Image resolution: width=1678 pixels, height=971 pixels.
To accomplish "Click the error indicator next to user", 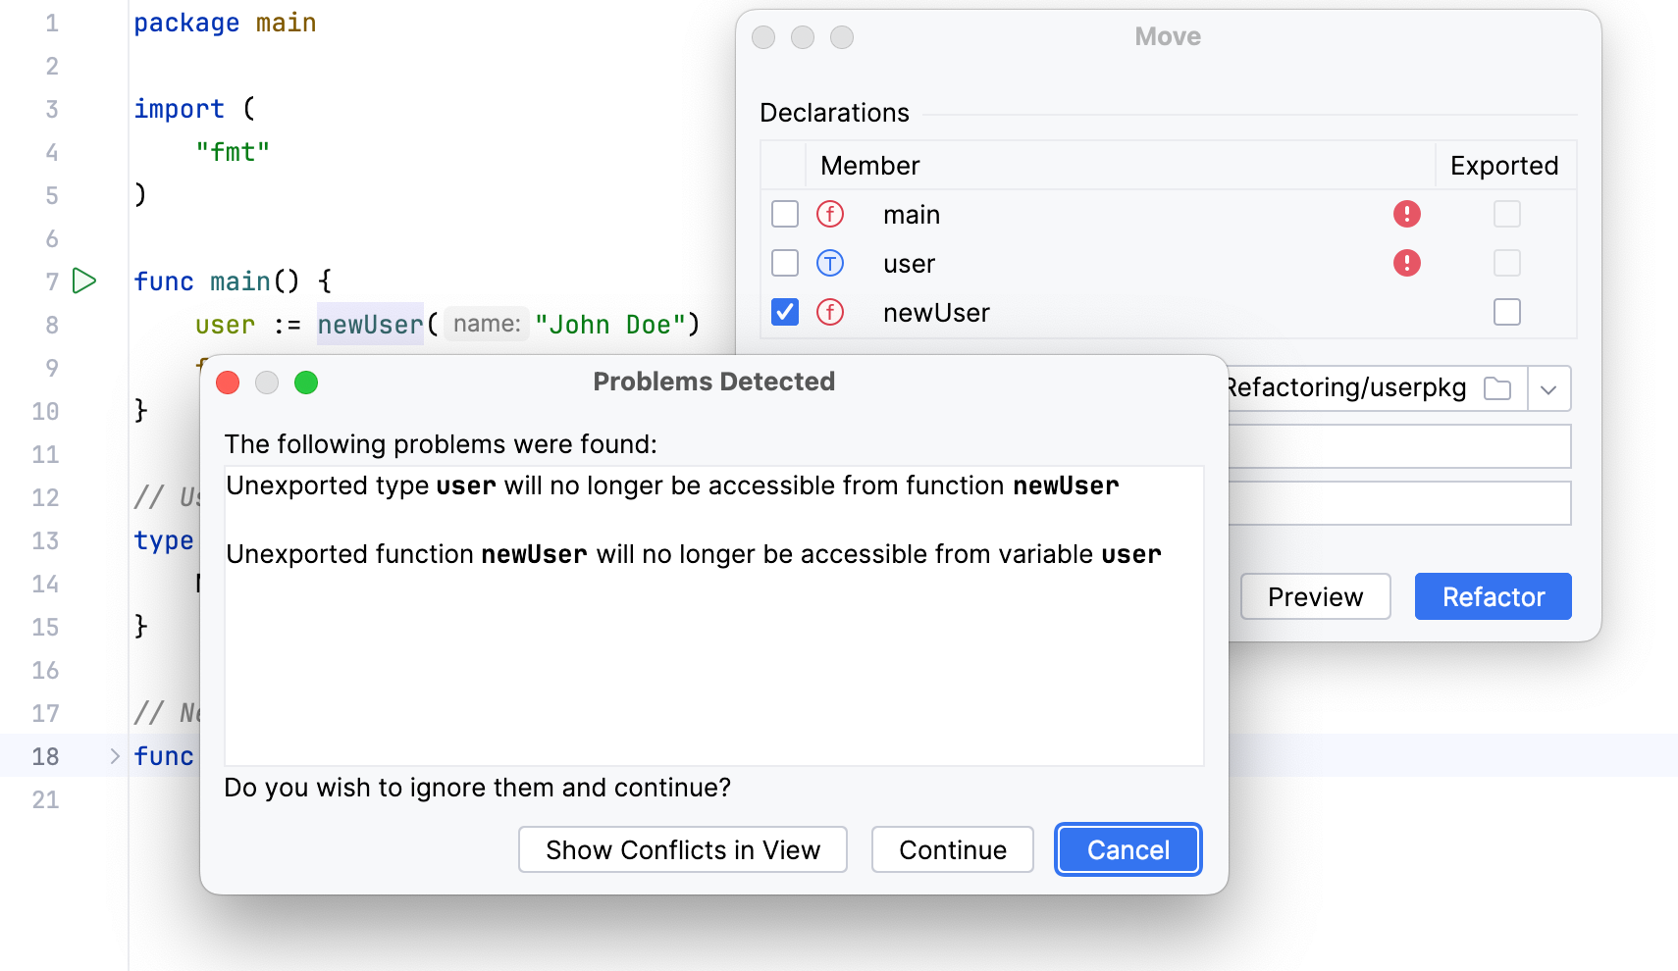I will pyautogui.click(x=1406, y=263).
